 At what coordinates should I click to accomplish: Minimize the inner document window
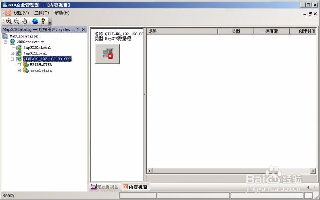point(304,14)
